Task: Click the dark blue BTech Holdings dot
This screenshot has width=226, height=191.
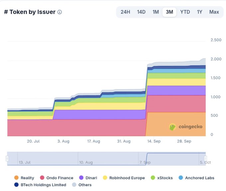Action: [16, 185]
